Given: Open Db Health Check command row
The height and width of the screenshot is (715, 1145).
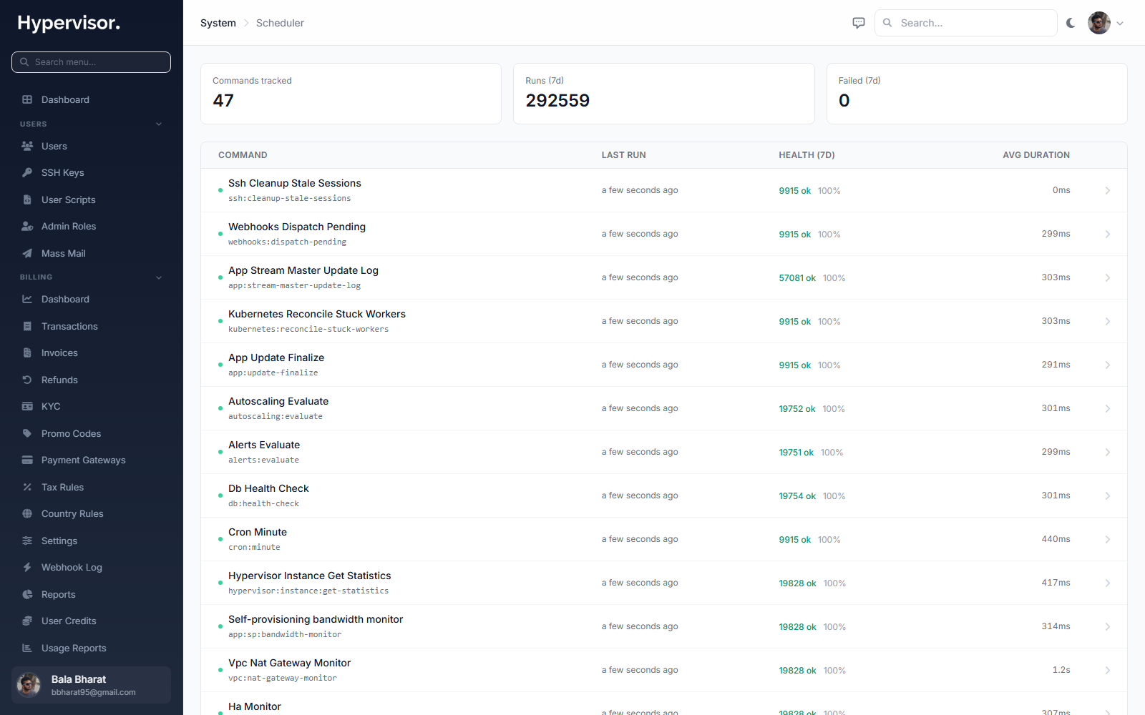Looking at the screenshot, I should tap(664, 495).
